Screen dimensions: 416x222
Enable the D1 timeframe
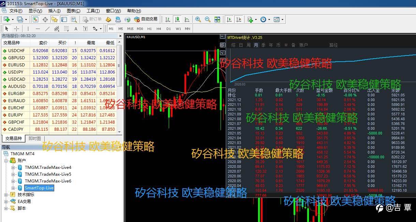coord(168,29)
